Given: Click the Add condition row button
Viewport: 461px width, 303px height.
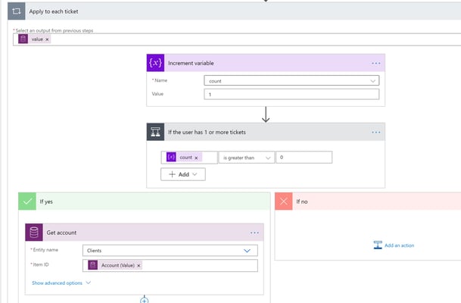Looking at the screenshot, I should tap(183, 174).
